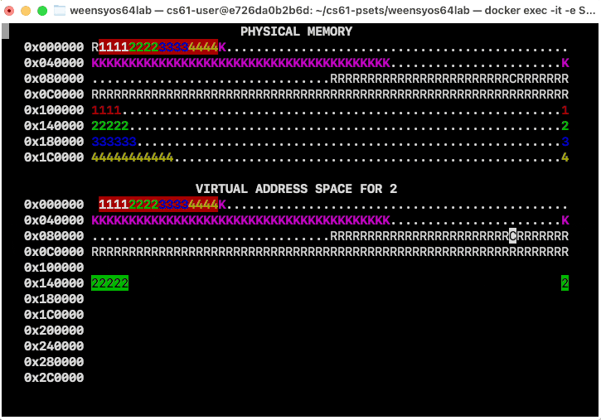Viewport: 601px width, 420px height.
Task: Click the blue 3 at physical row end
Action: [x=565, y=142]
